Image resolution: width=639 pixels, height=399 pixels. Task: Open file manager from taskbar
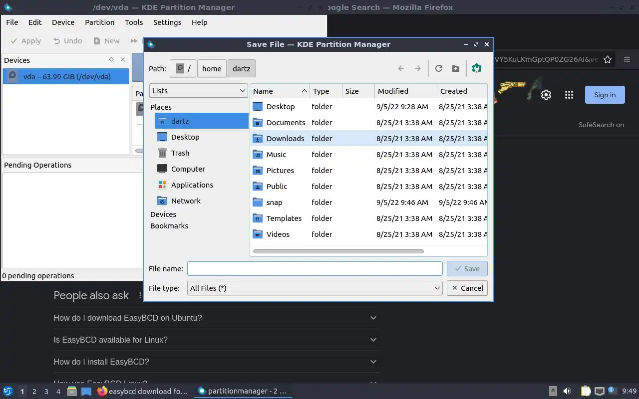(x=72, y=391)
